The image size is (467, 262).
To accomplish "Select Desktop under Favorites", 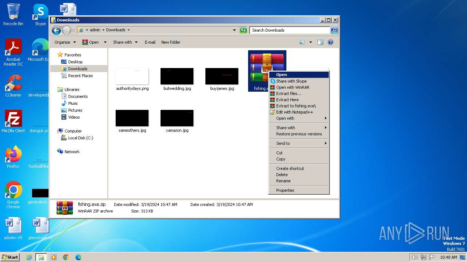I will [x=75, y=62].
